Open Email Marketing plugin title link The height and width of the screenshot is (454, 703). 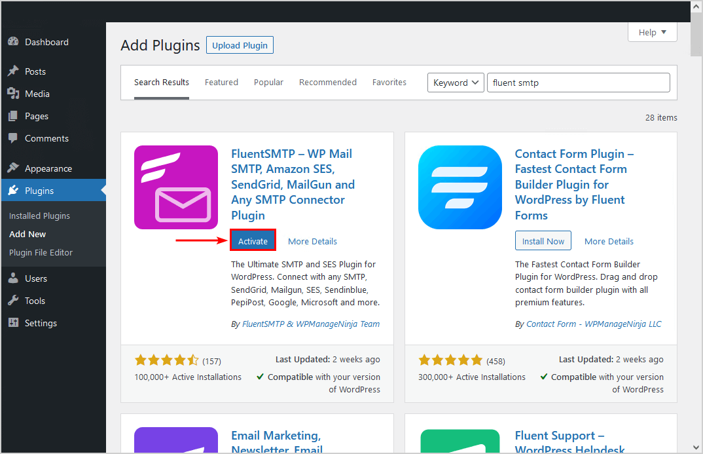(x=277, y=442)
